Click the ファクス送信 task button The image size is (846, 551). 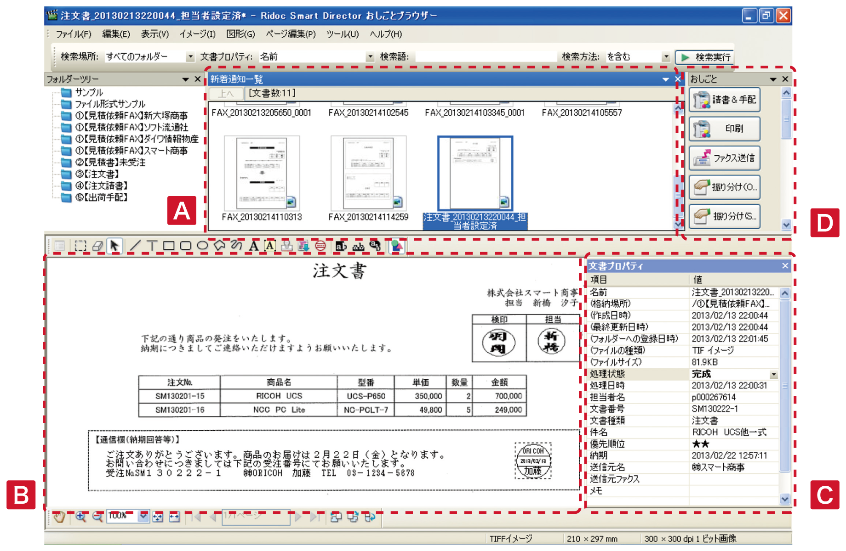tap(724, 158)
